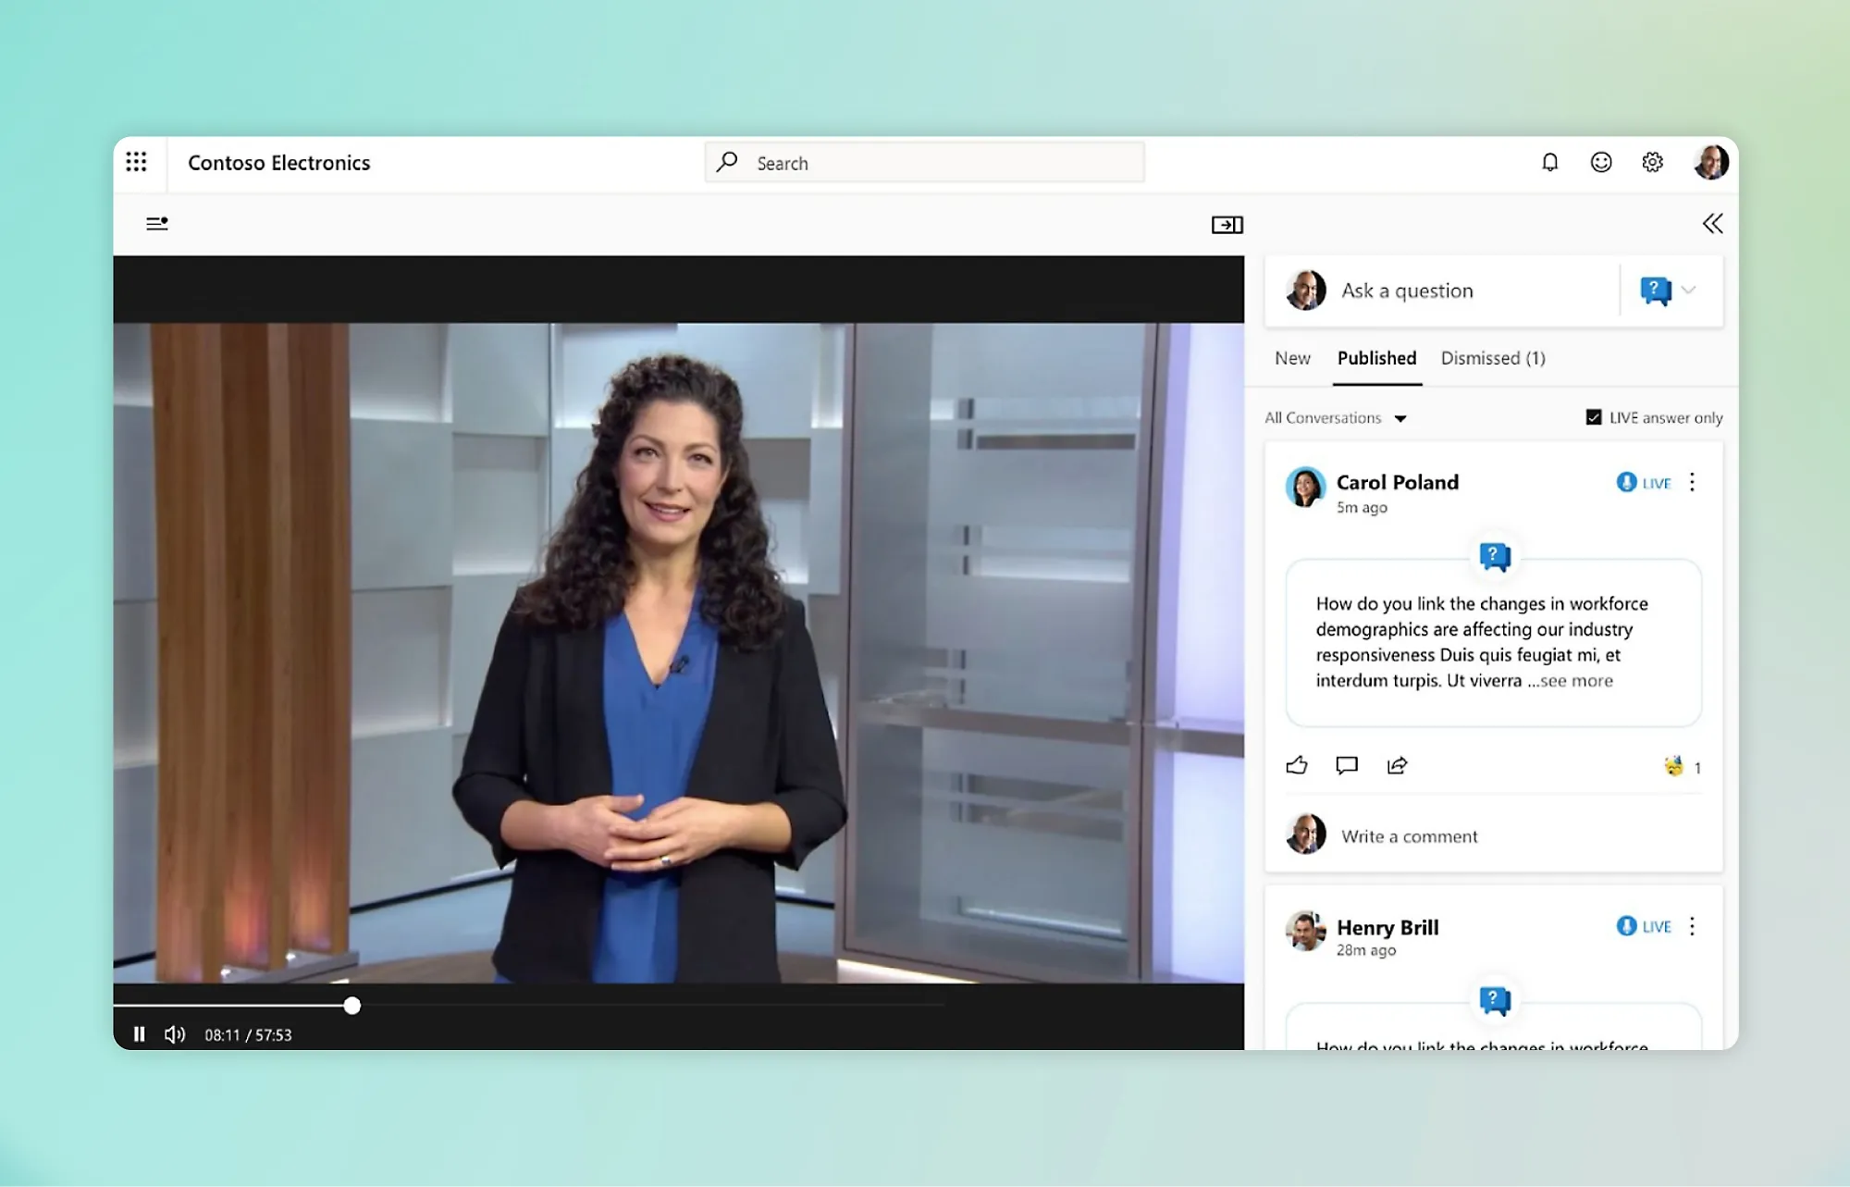Open the question type dropdown chevron
Screen dimensions: 1850x1187
[x=1689, y=291]
